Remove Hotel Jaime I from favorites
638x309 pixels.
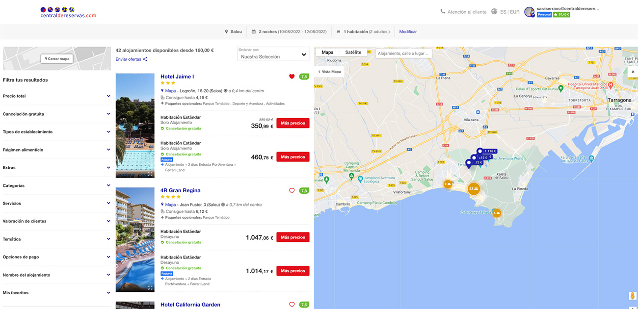pyautogui.click(x=292, y=77)
